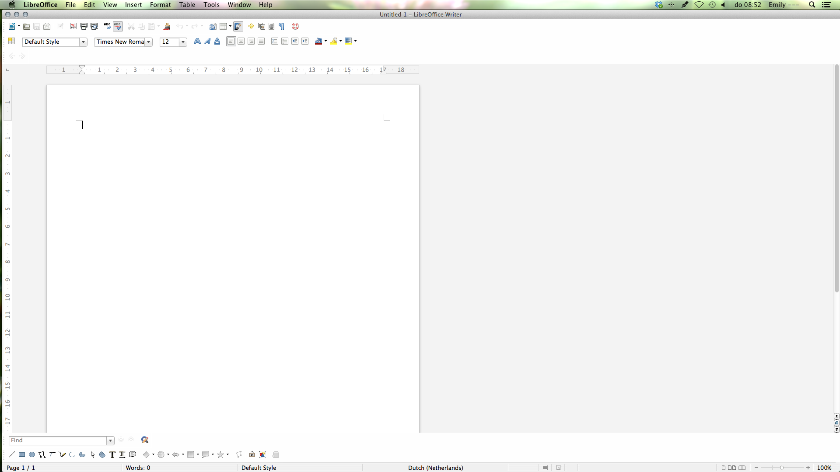
Task: Click into the Find text field
Action: click(x=58, y=441)
